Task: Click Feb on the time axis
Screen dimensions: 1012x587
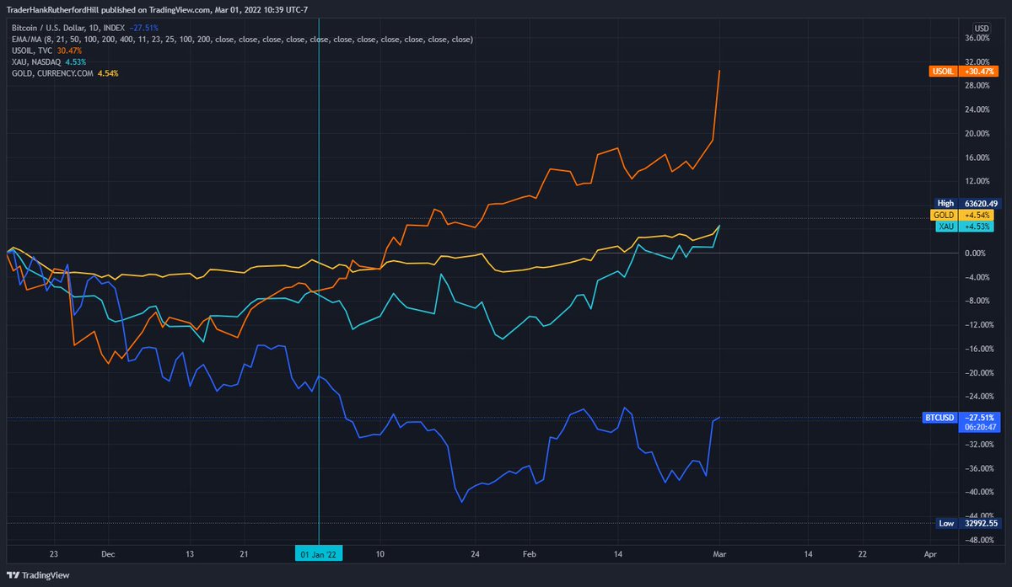Action: [x=530, y=554]
